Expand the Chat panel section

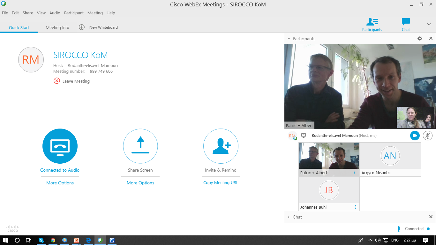(x=289, y=217)
